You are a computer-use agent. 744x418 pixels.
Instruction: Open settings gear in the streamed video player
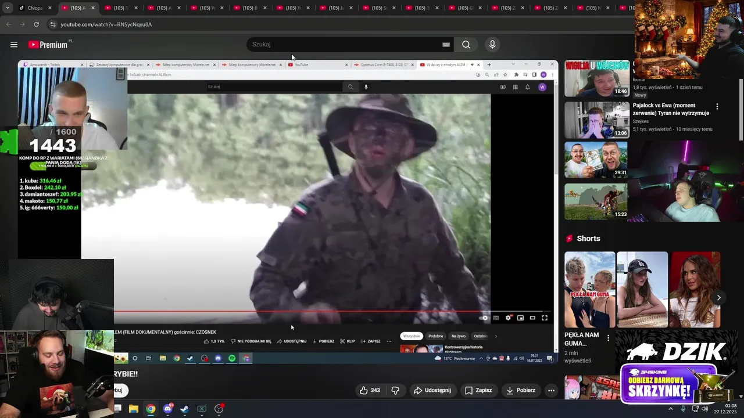tap(509, 318)
